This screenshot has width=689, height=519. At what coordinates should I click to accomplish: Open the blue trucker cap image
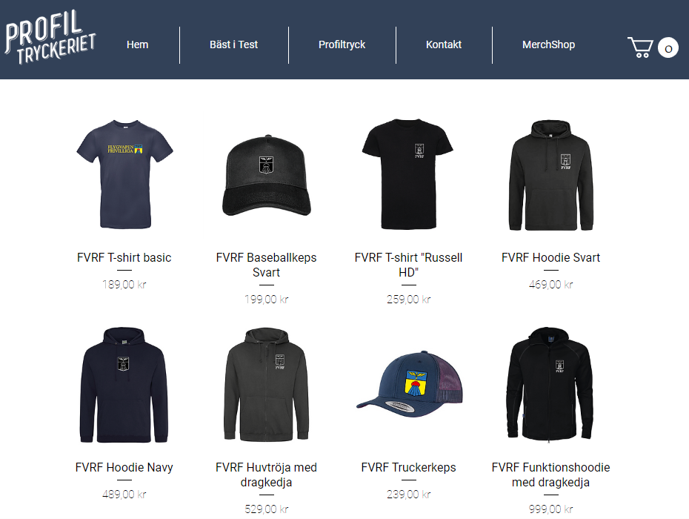409,384
